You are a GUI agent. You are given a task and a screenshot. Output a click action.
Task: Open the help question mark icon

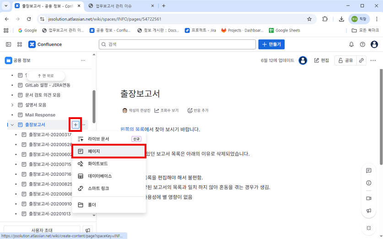(x=362, y=44)
